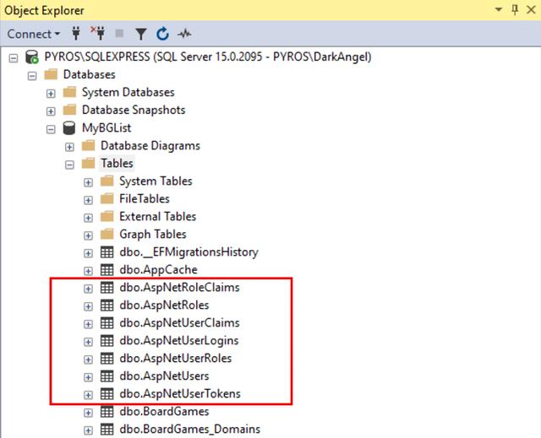541x438 pixels.
Task: Select the dbo.AppCache table icon
Action: click(x=107, y=269)
